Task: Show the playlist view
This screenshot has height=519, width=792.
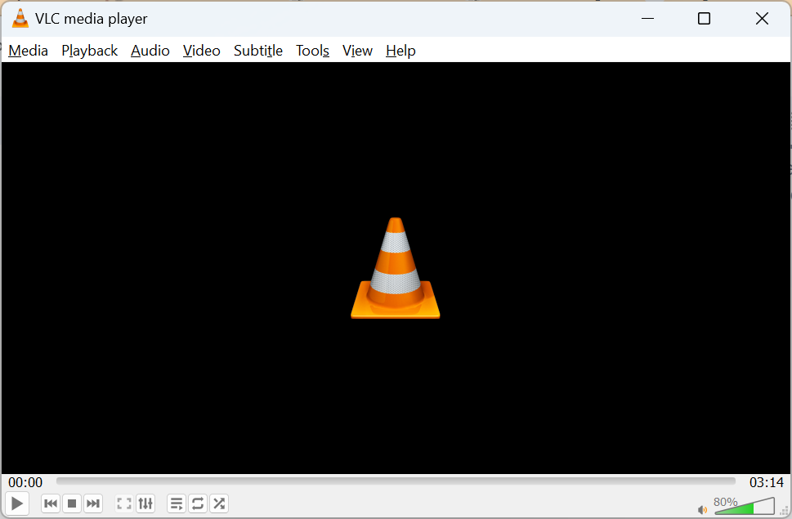Action: point(176,503)
